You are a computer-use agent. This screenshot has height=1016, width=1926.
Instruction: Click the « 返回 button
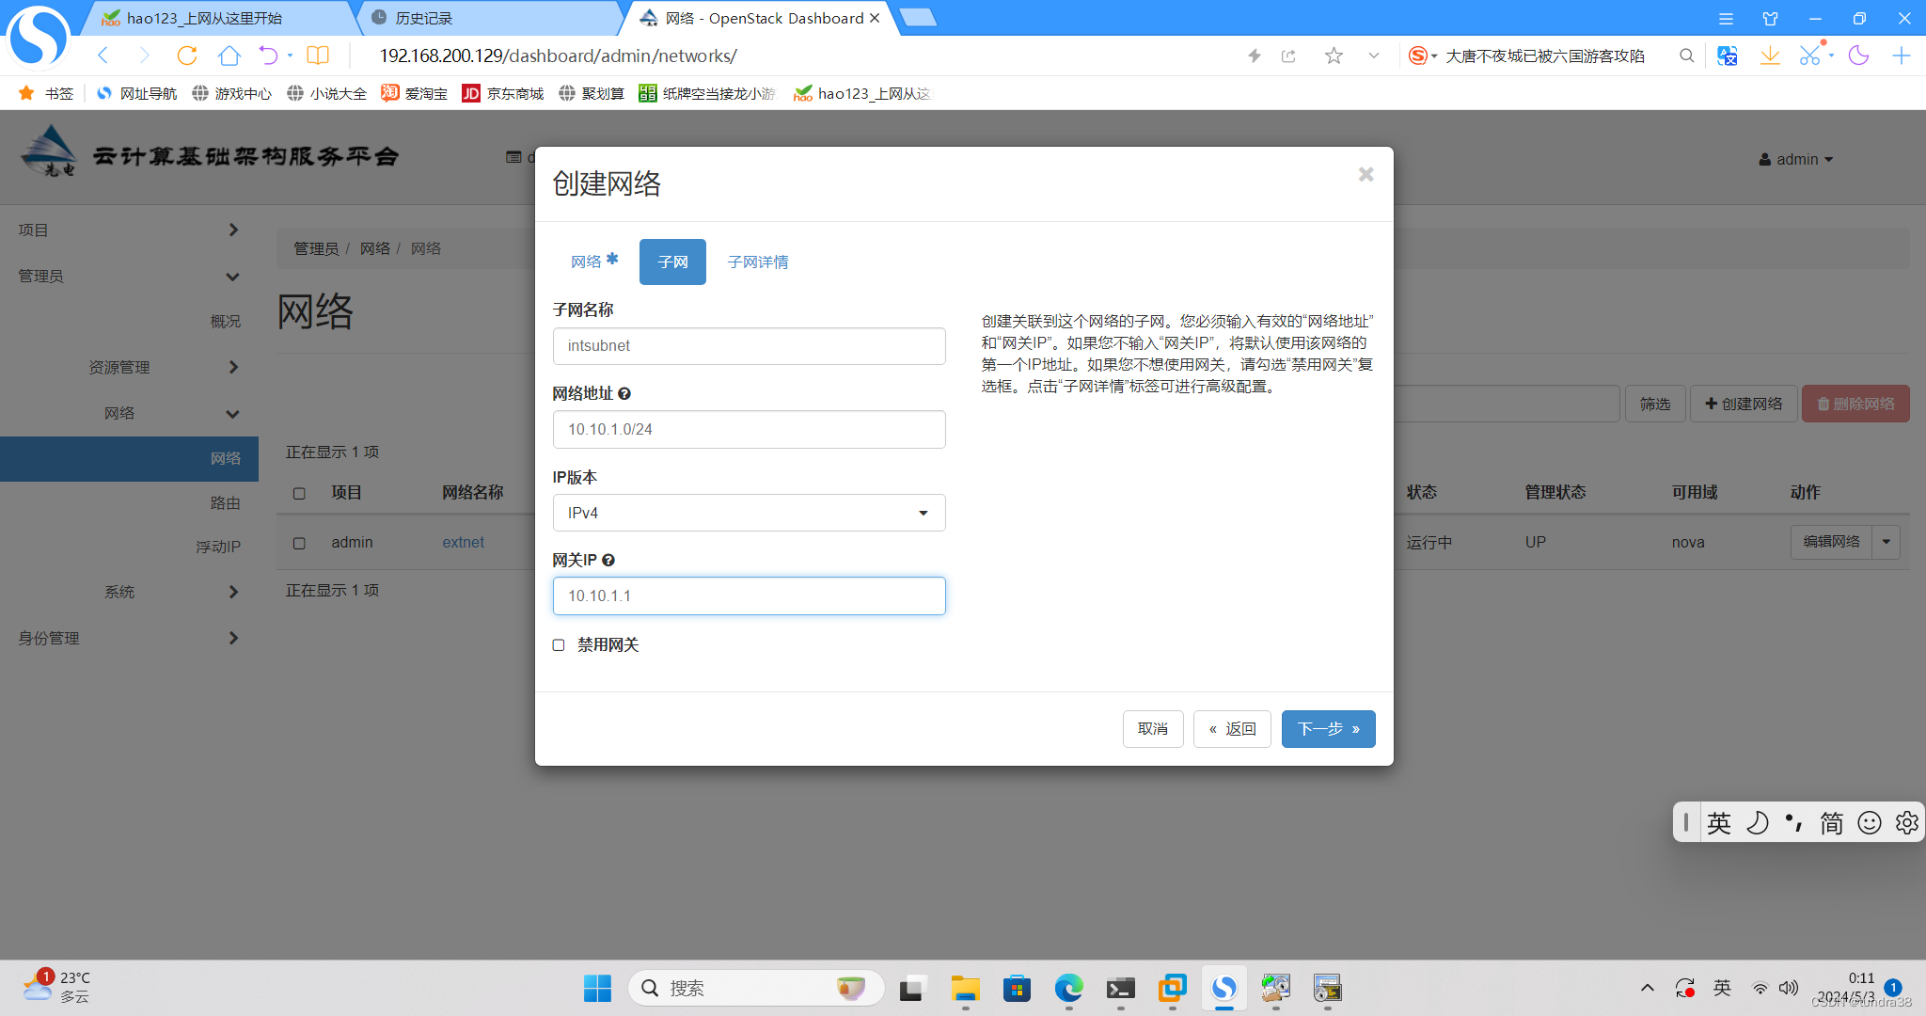click(x=1232, y=729)
